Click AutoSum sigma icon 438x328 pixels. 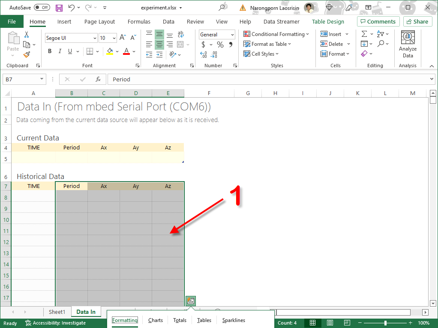[x=364, y=34]
